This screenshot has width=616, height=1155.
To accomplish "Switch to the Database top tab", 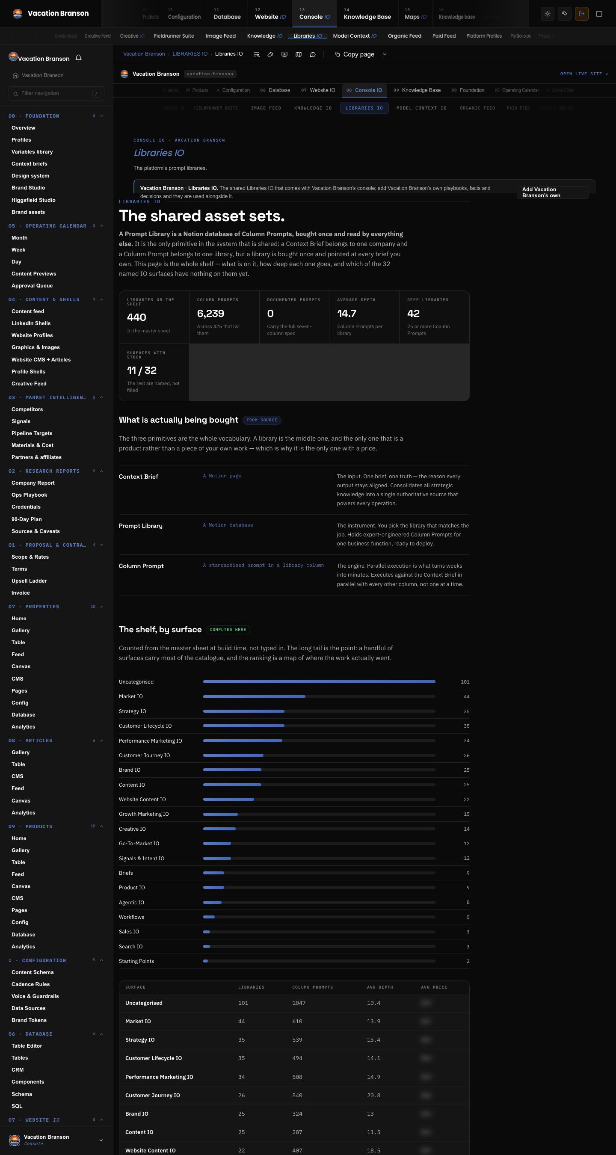I will [x=227, y=14].
